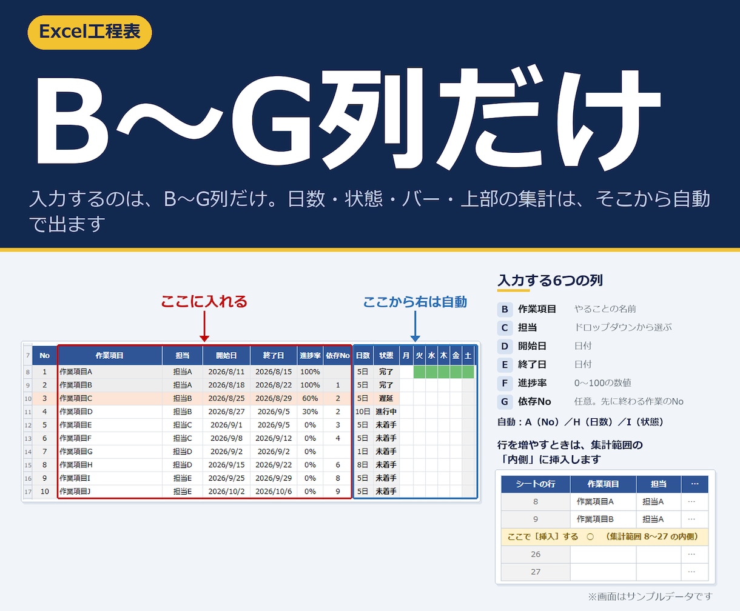Click the 2026/10/6 date cell
The height and width of the screenshot is (611, 740).
[x=274, y=492]
